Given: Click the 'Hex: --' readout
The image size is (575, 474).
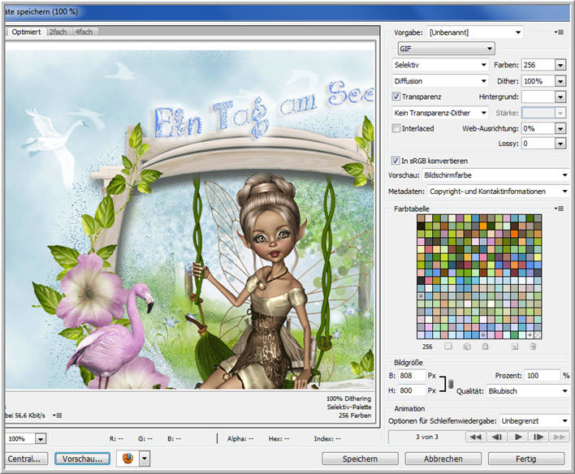Looking at the screenshot, I should (279, 438).
